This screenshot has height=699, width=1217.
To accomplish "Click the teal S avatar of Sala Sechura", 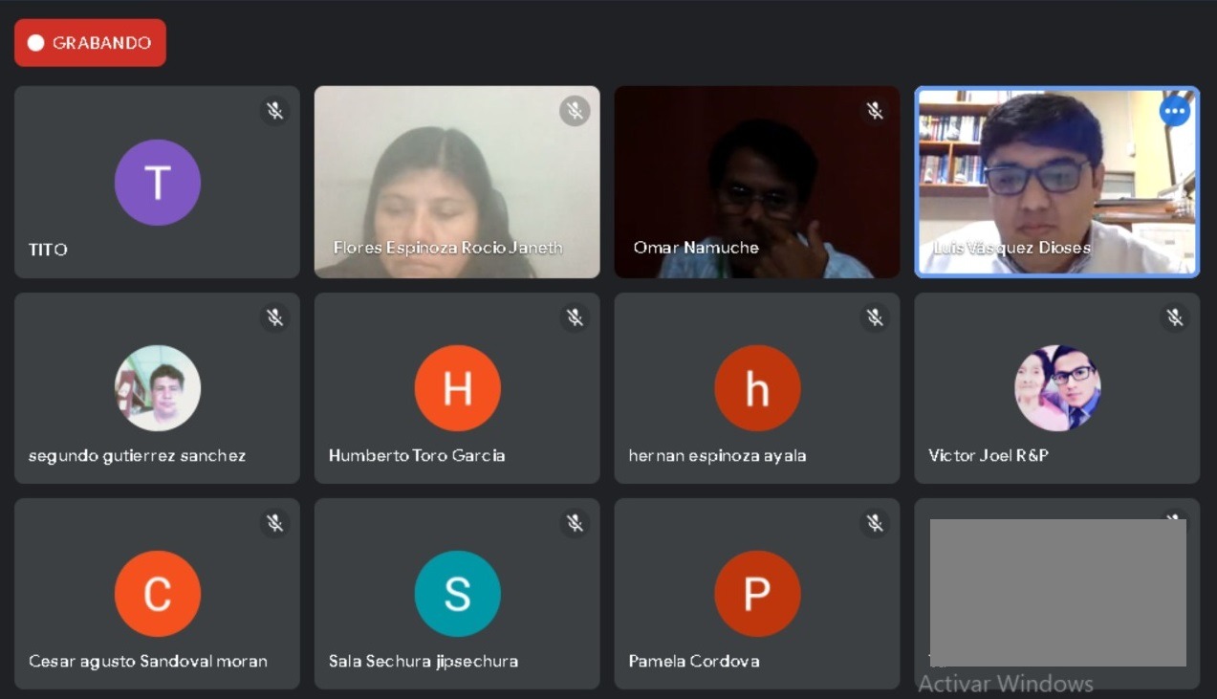I will (x=457, y=594).
